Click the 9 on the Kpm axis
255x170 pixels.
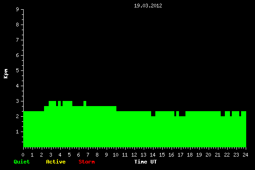pyautogui.click(x=18, y=9)
